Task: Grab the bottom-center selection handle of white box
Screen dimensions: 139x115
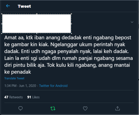Action: (37, 33)
